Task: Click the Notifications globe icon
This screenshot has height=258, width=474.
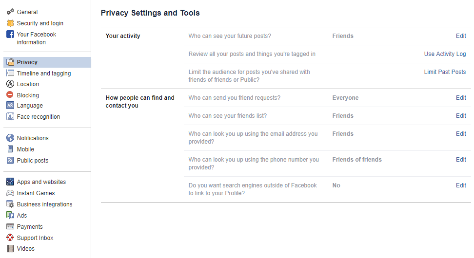Action: click(10, 138)
